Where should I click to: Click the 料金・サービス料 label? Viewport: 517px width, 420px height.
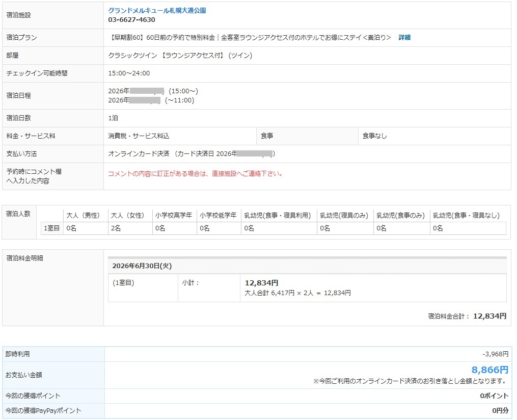tap(31, 136)
